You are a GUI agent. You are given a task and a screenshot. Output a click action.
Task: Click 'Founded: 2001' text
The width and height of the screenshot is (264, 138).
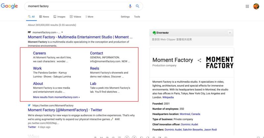161,104
